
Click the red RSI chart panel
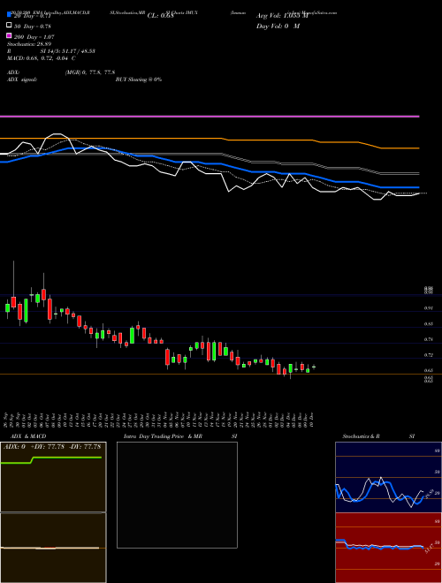388,548
